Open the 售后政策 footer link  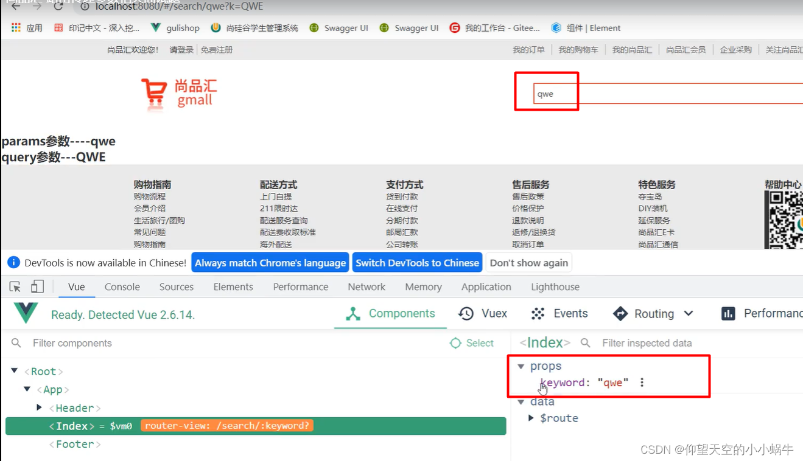(x=528, y=196)
